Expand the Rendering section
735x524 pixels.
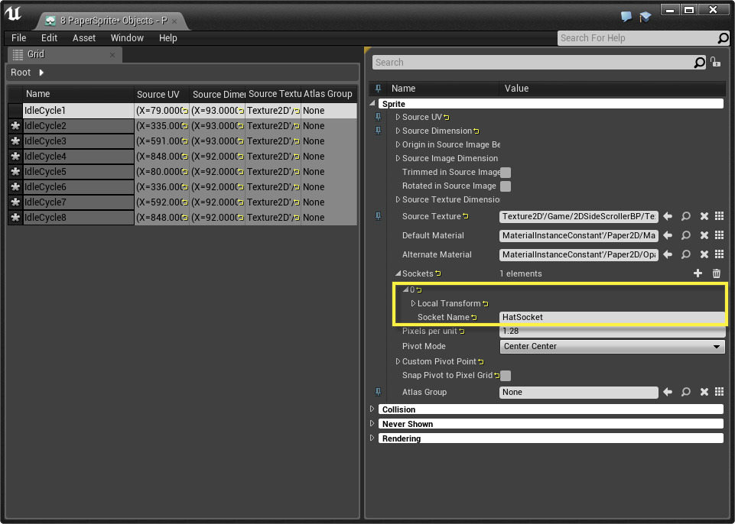point(372,438)
